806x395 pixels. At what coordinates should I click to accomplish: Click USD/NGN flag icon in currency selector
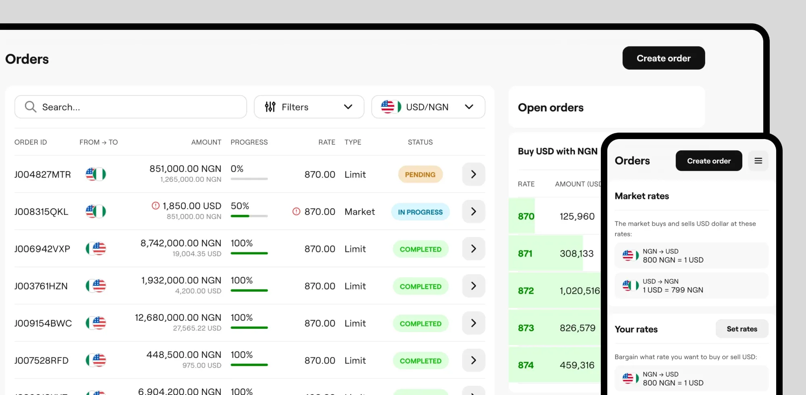[x=391, y=107]
